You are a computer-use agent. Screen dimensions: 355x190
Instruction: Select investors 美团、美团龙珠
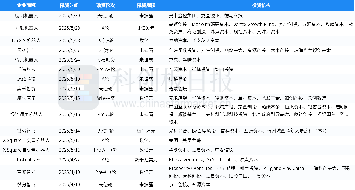coord(185,140)
